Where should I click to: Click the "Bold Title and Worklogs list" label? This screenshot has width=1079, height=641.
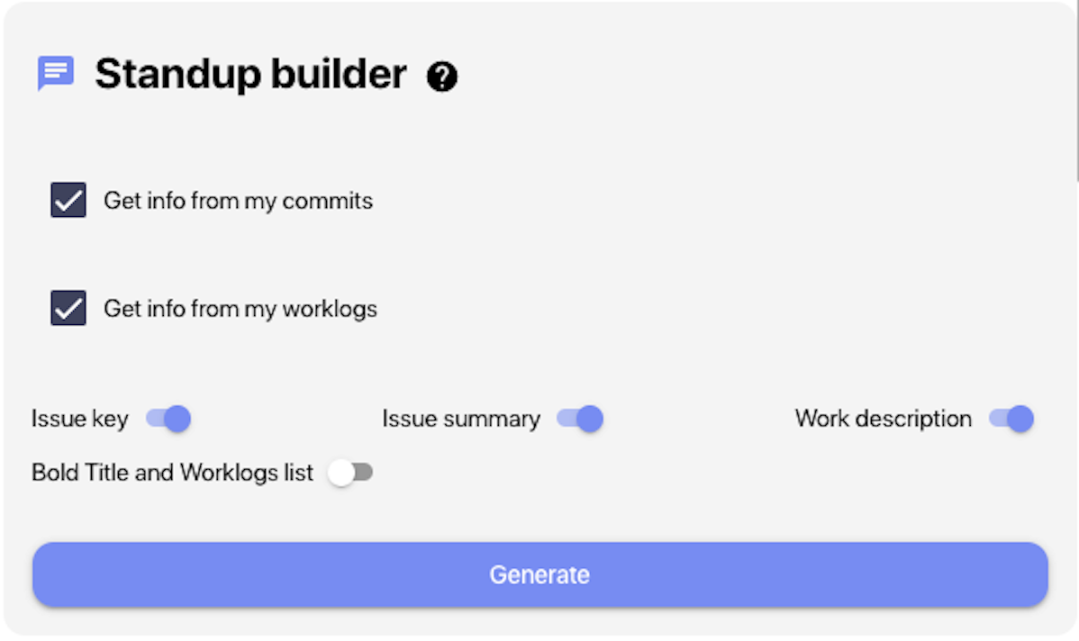[172, 473]
